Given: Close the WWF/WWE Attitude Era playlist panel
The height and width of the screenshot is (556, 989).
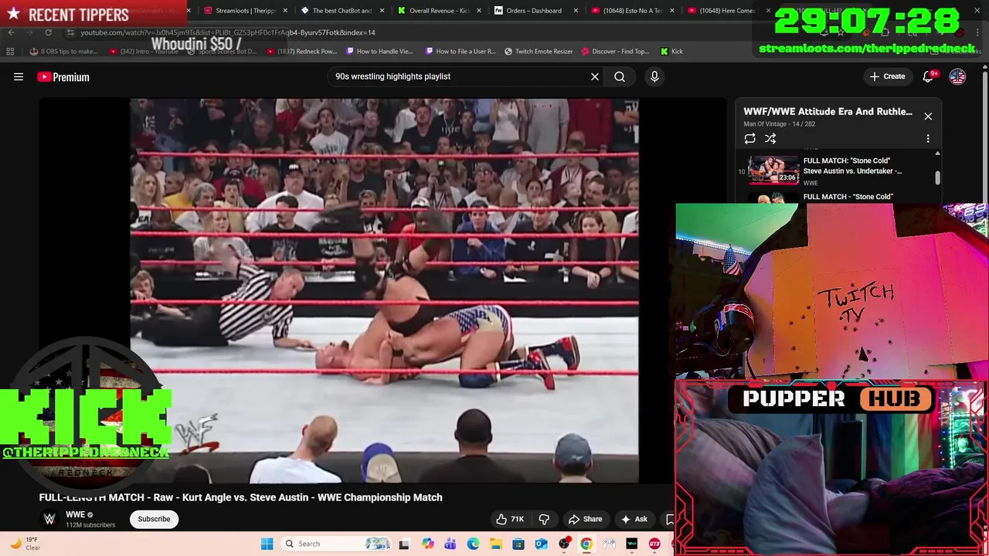Looking at the screenshot, I should click(928, 116).
